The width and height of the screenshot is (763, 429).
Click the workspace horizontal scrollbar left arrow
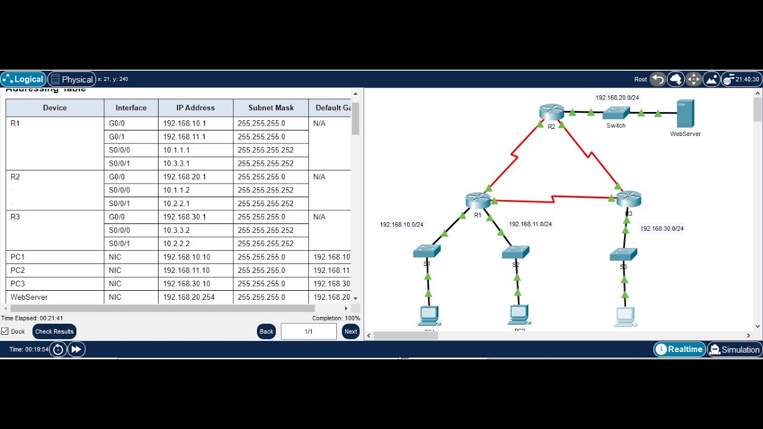coord(369,335)
